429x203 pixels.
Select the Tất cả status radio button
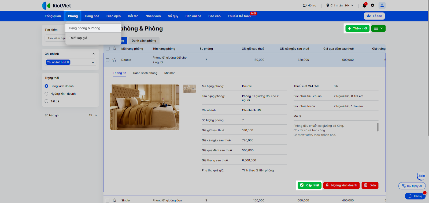click(47, 101)
